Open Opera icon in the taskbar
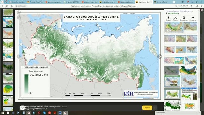The image size is (204, 115). click(39, 113)
